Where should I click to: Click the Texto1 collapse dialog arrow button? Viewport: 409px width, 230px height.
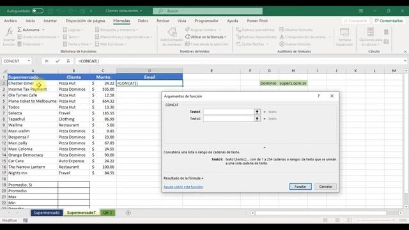(257, 112)
